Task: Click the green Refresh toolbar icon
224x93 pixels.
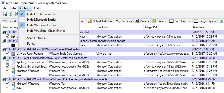Action: coord(10,14)
